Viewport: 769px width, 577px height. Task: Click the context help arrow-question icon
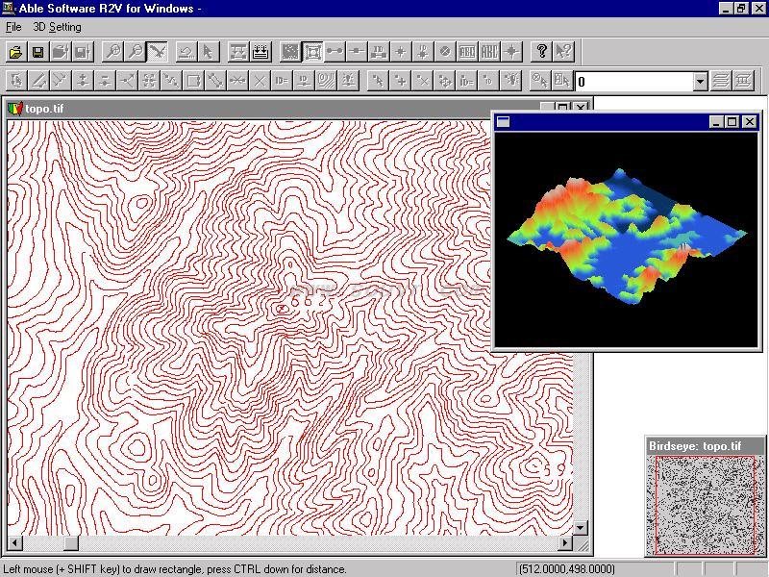pos(563,52)
